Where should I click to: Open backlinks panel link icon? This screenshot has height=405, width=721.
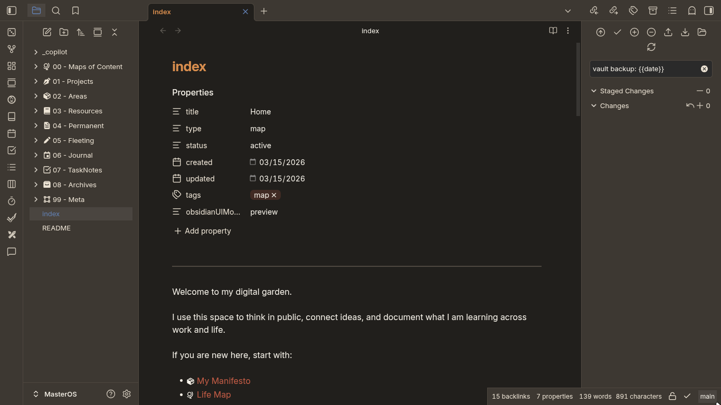click(594, 11)
